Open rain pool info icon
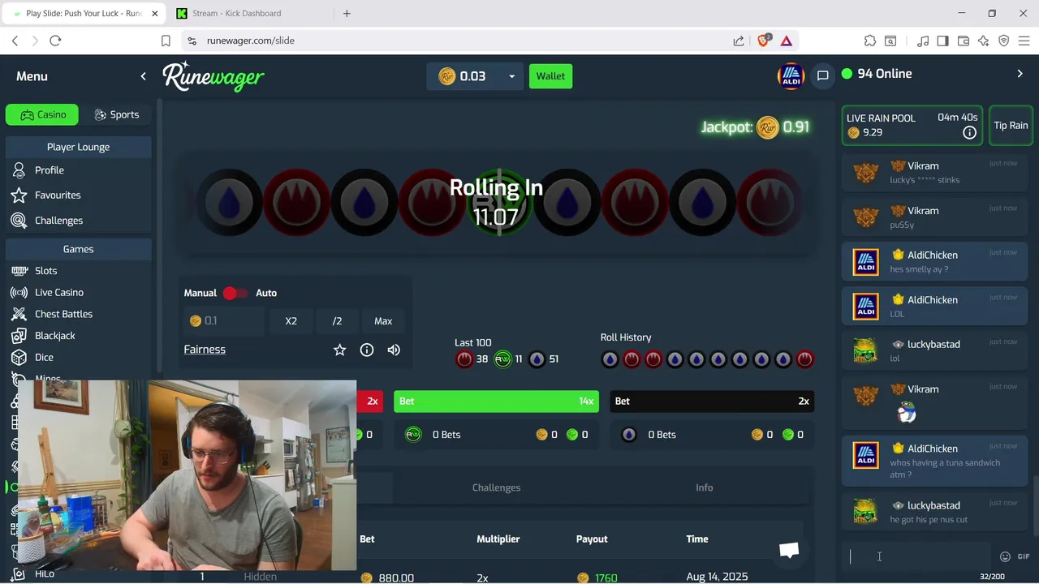The image size is (1039, 584). 969,132
